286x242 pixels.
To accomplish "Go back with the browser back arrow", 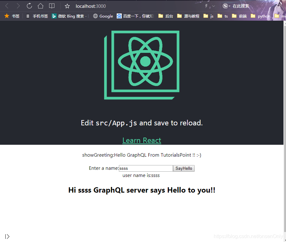I will coord(7,6).
